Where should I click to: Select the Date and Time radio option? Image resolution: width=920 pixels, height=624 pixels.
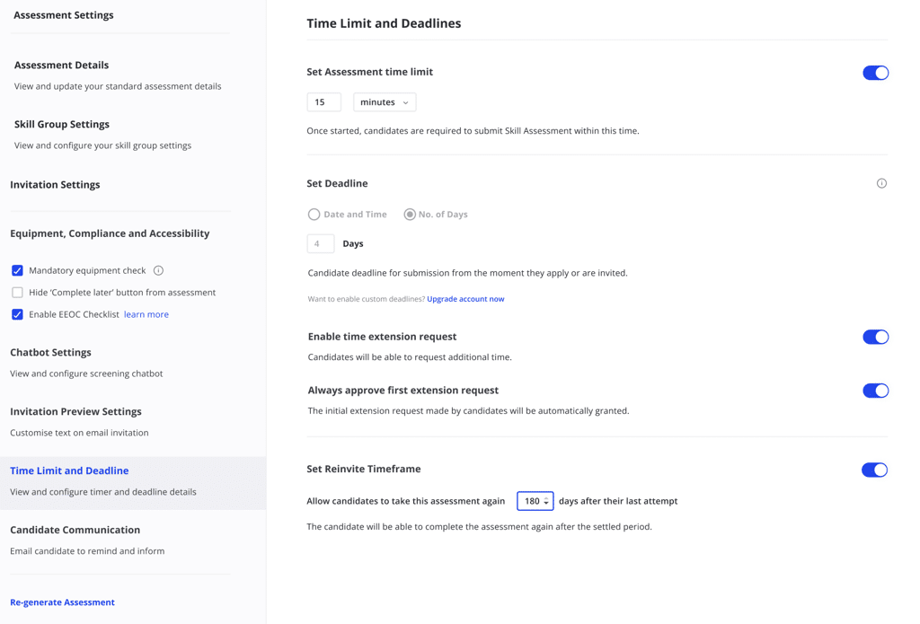coord(314,215)
